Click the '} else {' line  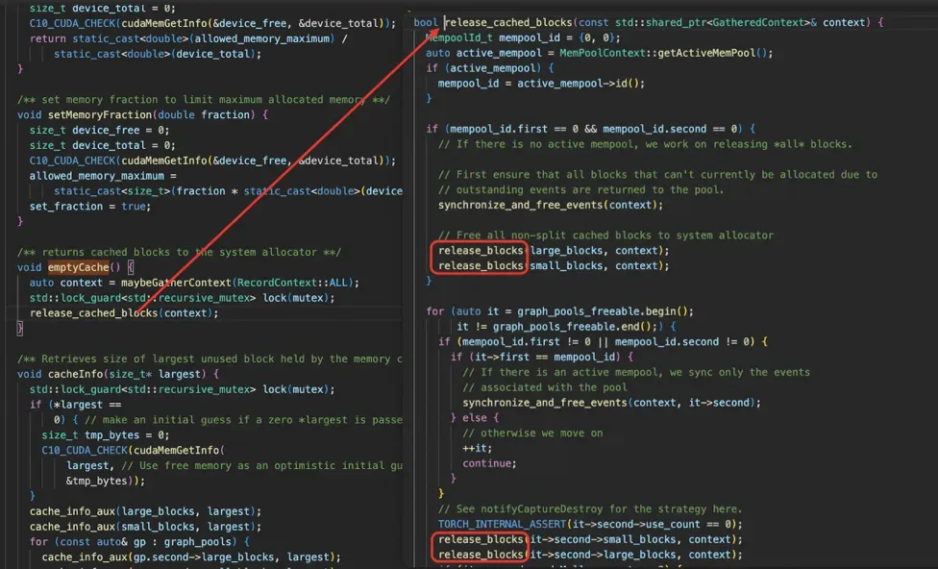475,418
